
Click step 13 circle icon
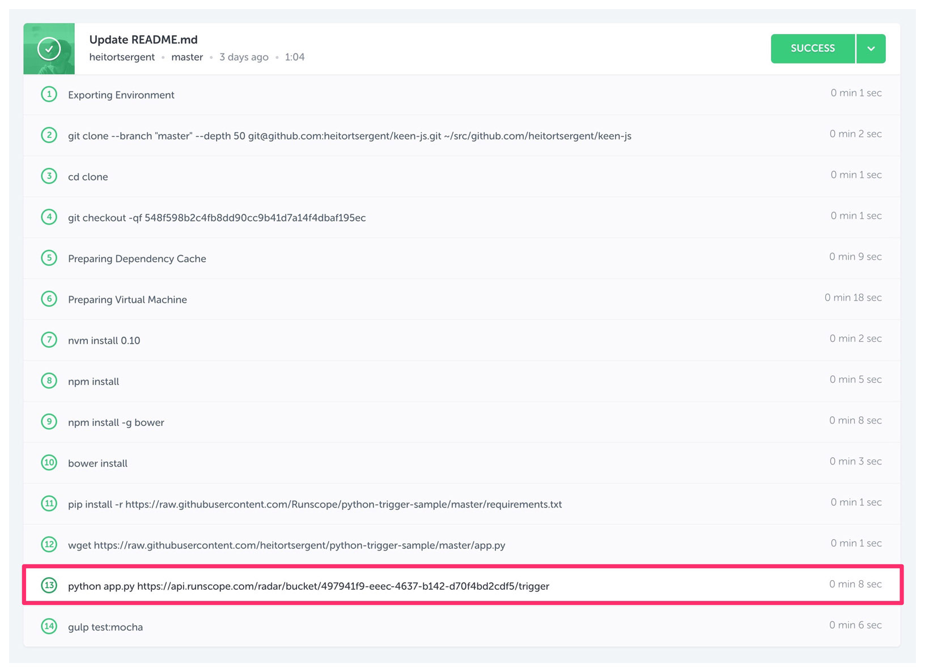(49, 585)
